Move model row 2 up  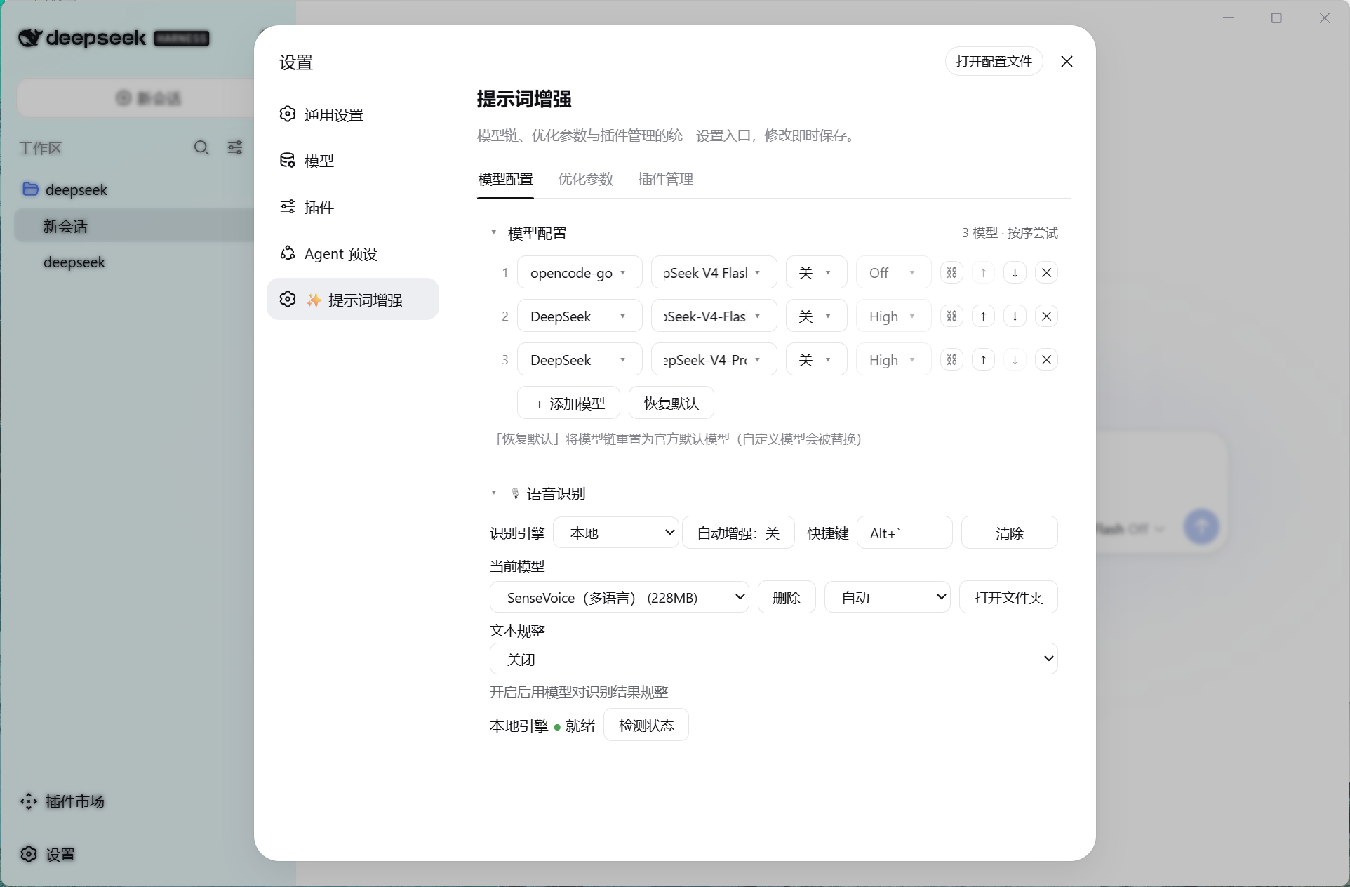pos(983,316)
